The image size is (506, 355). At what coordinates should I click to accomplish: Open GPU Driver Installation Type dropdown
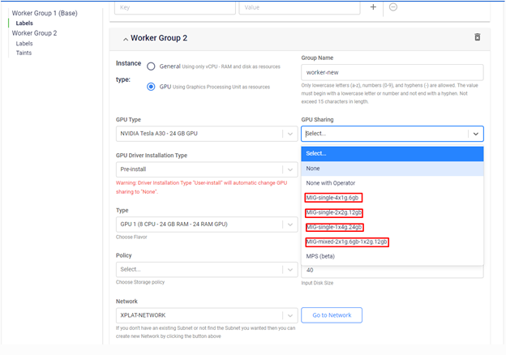206,169
